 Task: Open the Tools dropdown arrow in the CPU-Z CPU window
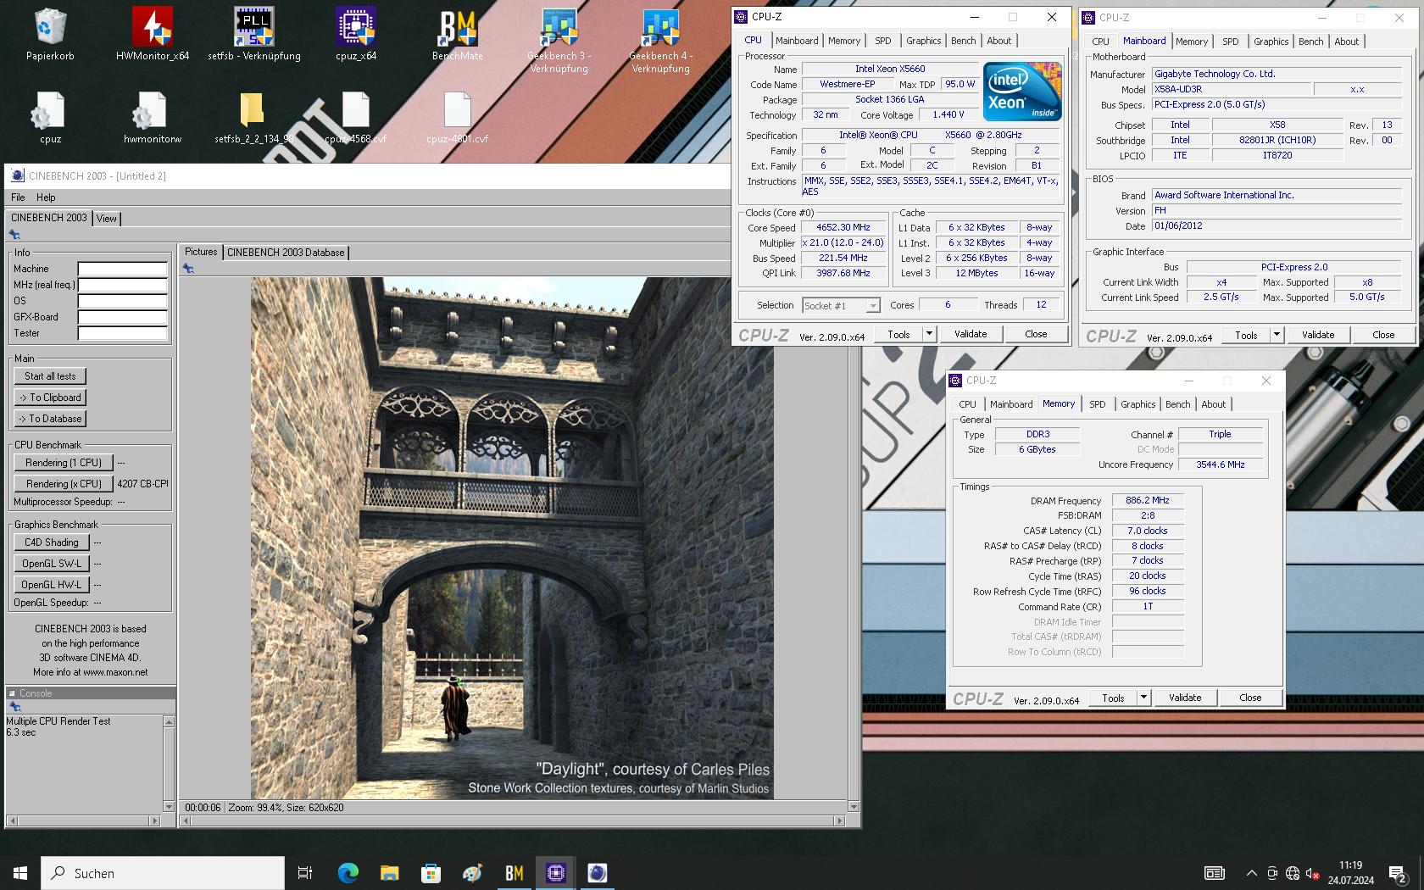click(929, 334)
